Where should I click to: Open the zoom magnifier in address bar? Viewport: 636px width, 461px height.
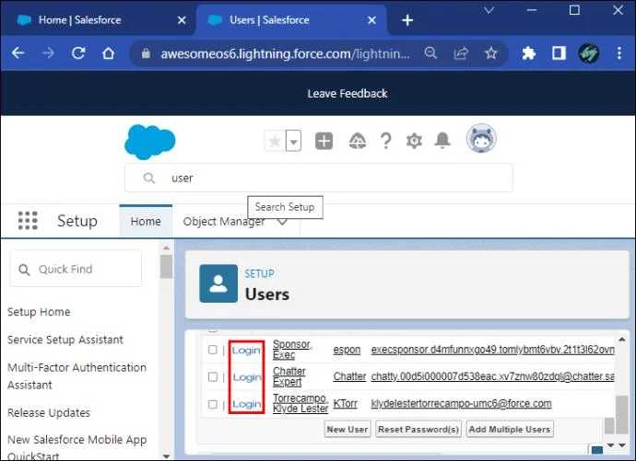(x=430, y=52)
